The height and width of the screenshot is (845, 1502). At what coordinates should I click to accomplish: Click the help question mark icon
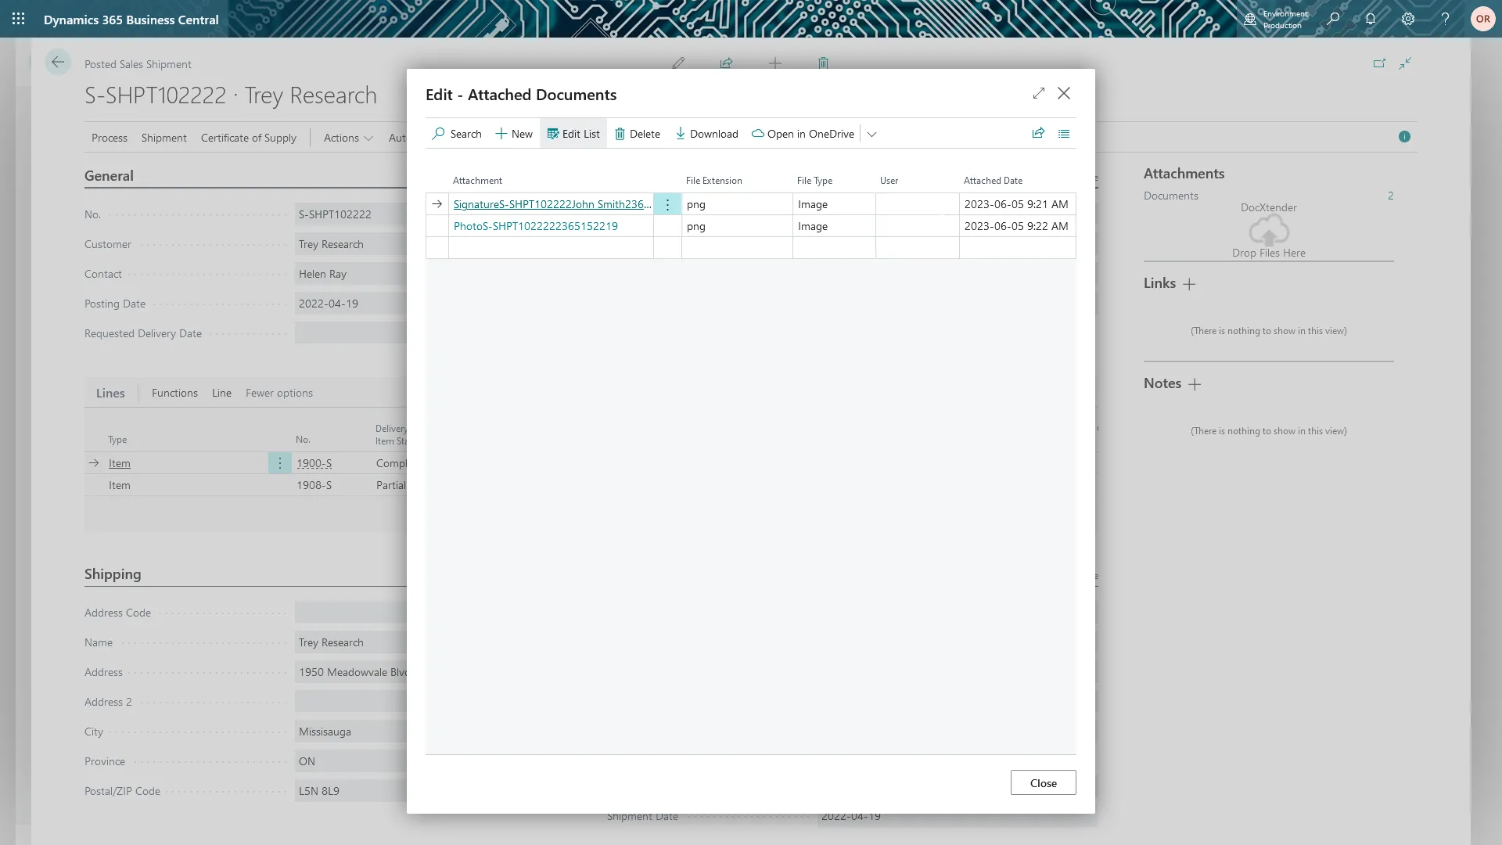[x=1446, y=19]
